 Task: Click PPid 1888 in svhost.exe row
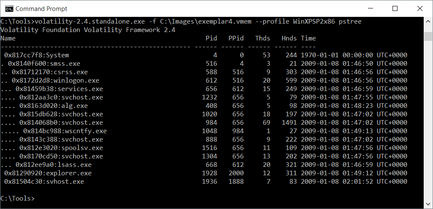236,182
